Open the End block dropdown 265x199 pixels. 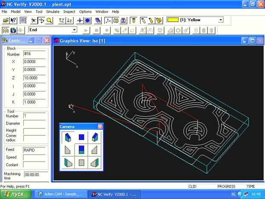pyautogui.click(x=74, y=30)
